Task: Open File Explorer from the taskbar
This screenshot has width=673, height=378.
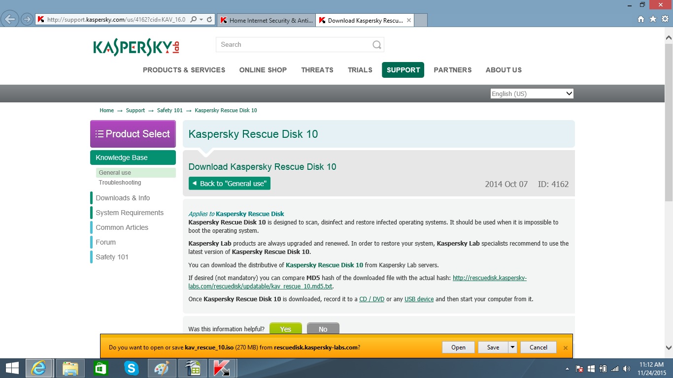Action: [x=70, y=368]
